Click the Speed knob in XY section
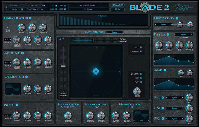Image resolution: width=199 pixels, height=127 pixels. click(x=137, y=91)
